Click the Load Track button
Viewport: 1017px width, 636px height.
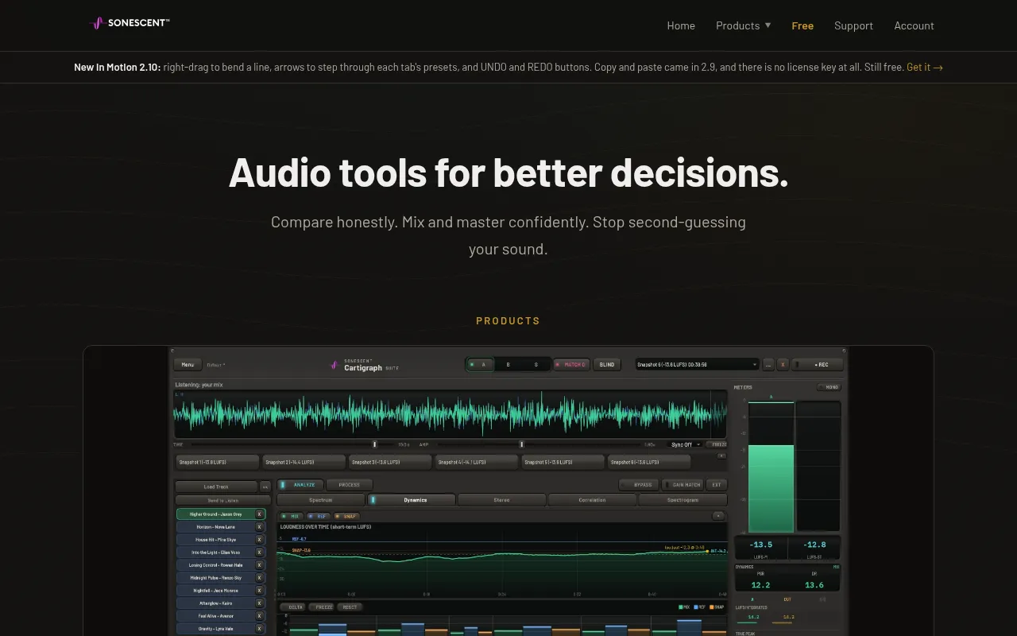coord(216,487)
